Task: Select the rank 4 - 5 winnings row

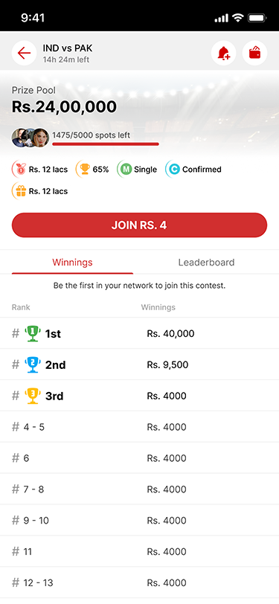Action: click(140, 427)
